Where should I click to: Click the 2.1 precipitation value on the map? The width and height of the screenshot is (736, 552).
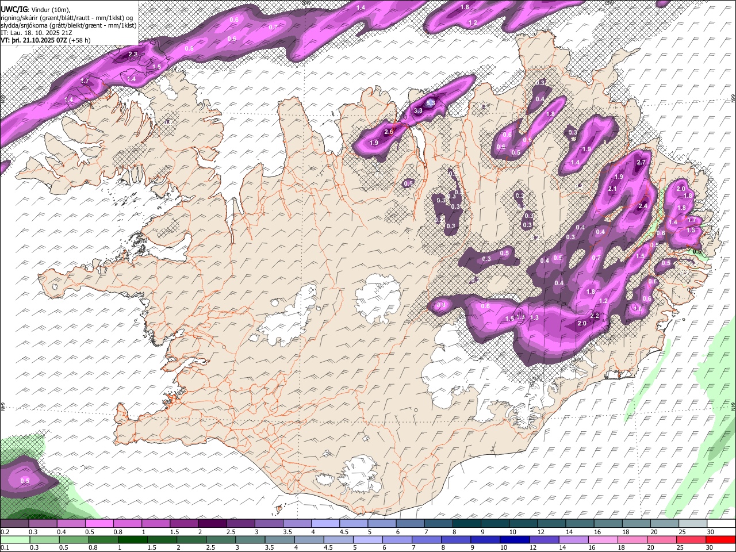click(x=612, y=189)
